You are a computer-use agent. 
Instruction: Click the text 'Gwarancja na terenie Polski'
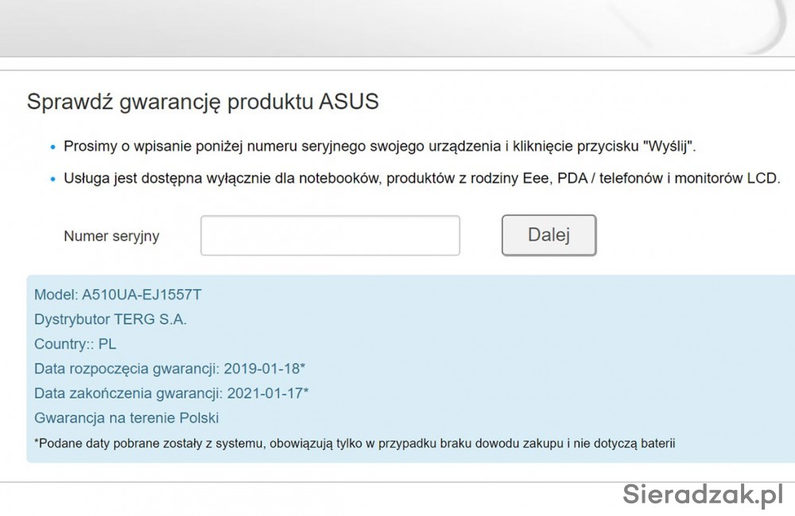coord(126,418)
